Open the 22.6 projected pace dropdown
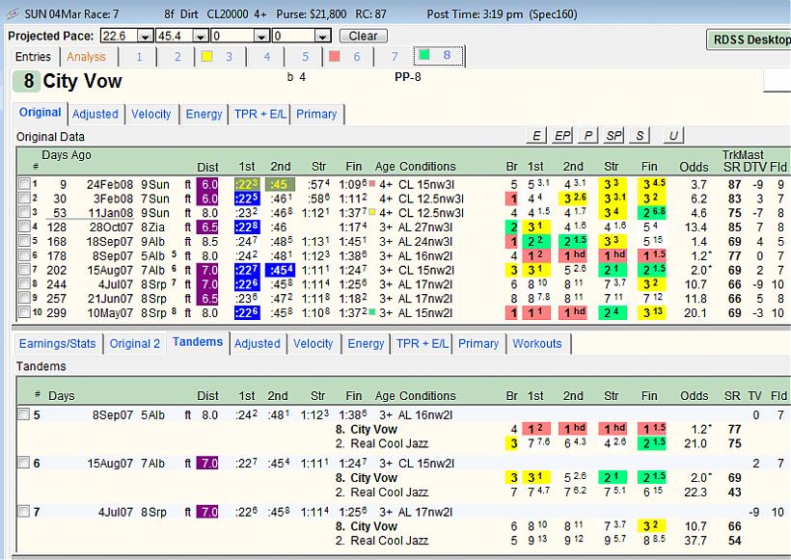The image size is (791, 560). 146,37
